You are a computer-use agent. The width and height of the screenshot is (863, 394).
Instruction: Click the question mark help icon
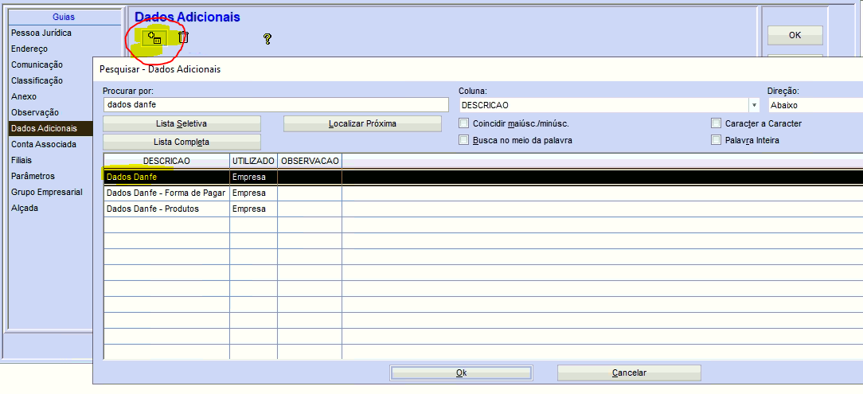267,38
